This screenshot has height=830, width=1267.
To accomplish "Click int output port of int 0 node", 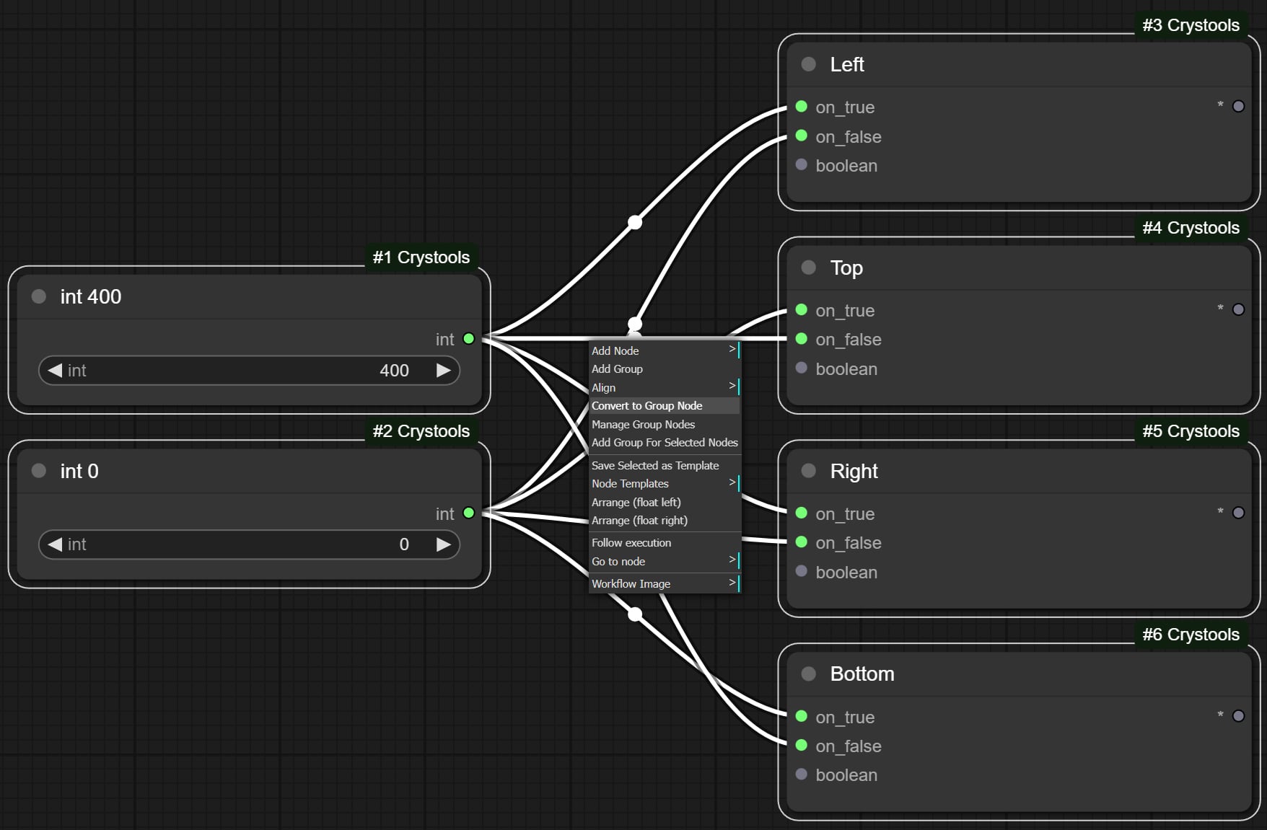I will pyautogui.click(x=469, y=513).
